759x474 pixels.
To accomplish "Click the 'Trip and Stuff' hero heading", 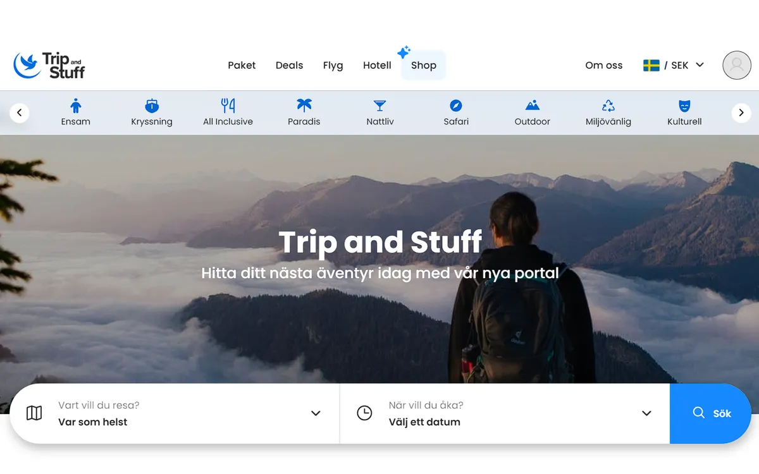I will (380, 242).
